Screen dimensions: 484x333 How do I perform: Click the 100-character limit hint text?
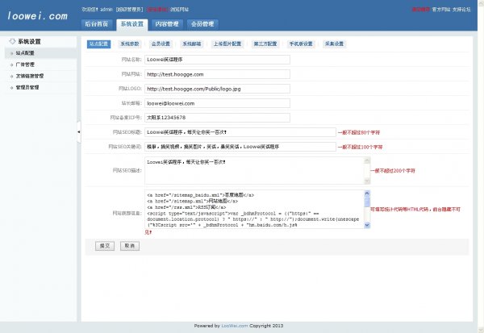click(361, 147)
